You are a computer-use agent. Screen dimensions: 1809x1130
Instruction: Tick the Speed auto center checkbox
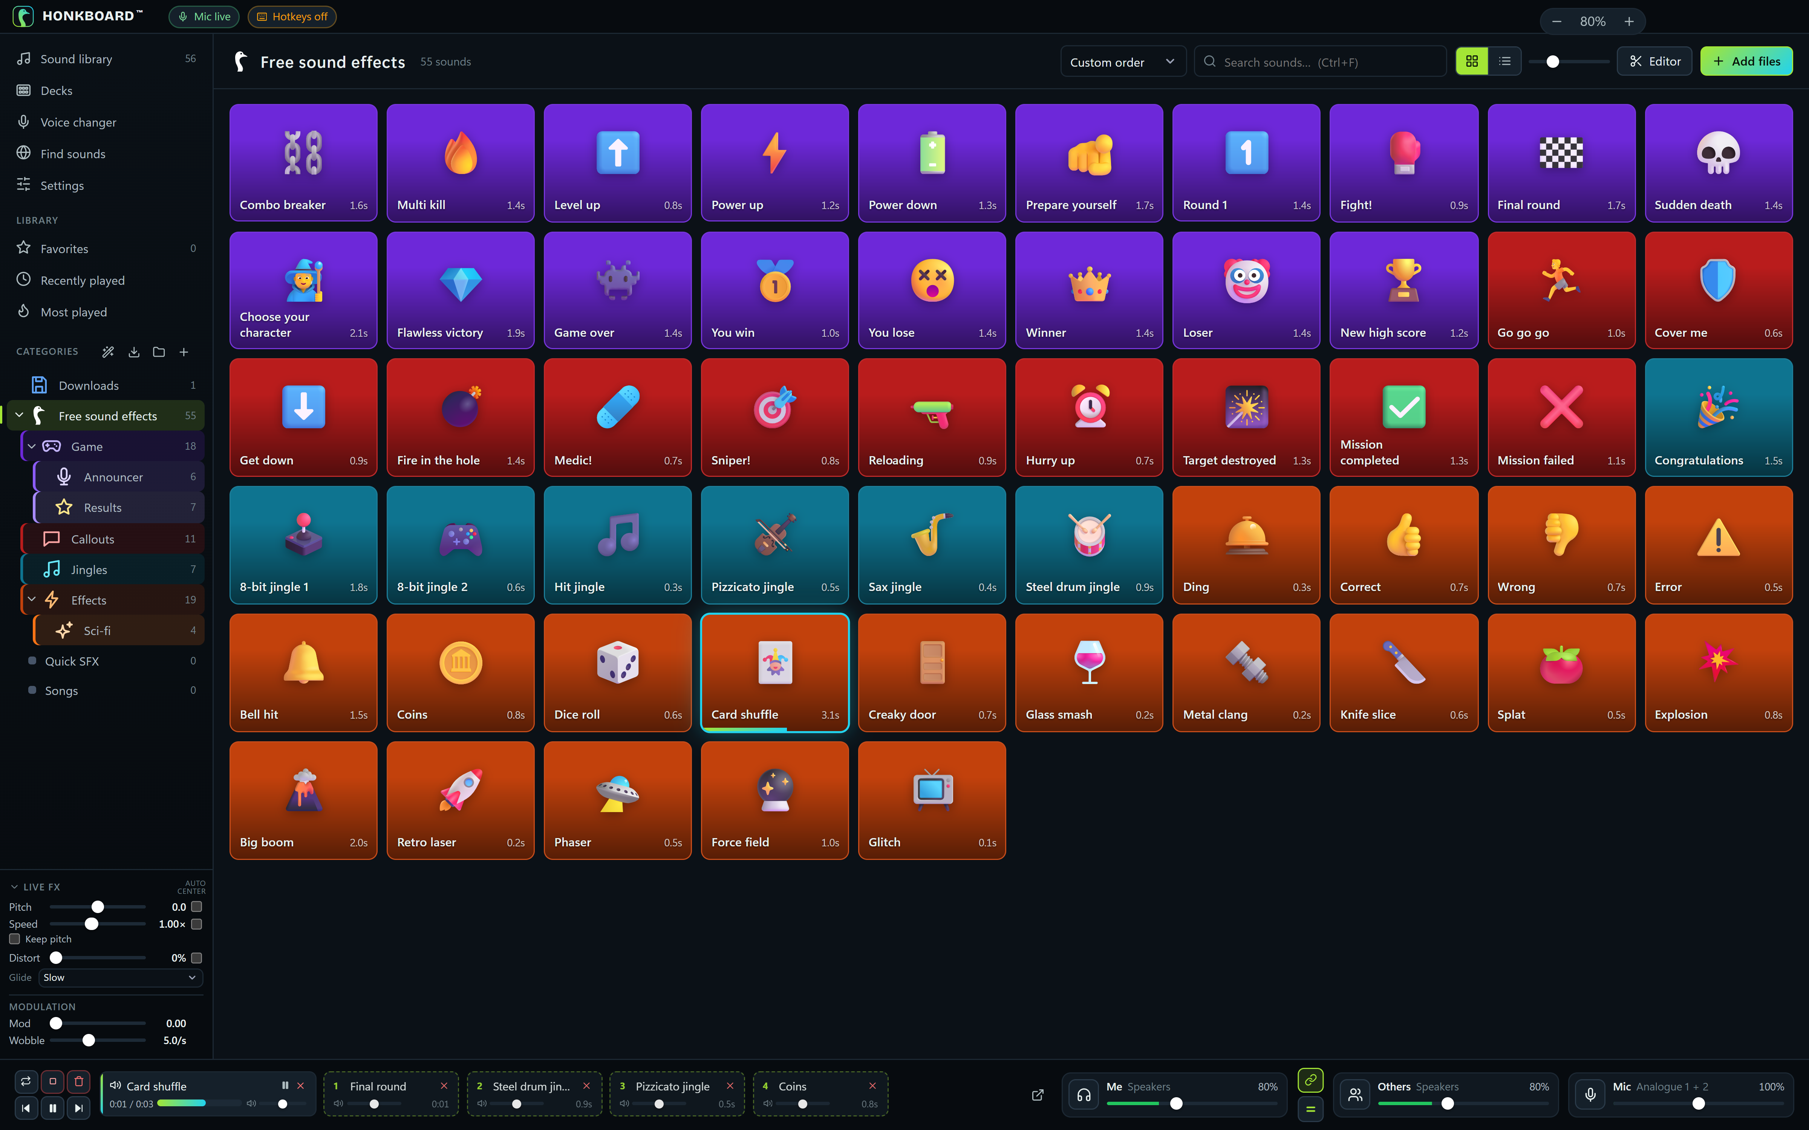197,924
